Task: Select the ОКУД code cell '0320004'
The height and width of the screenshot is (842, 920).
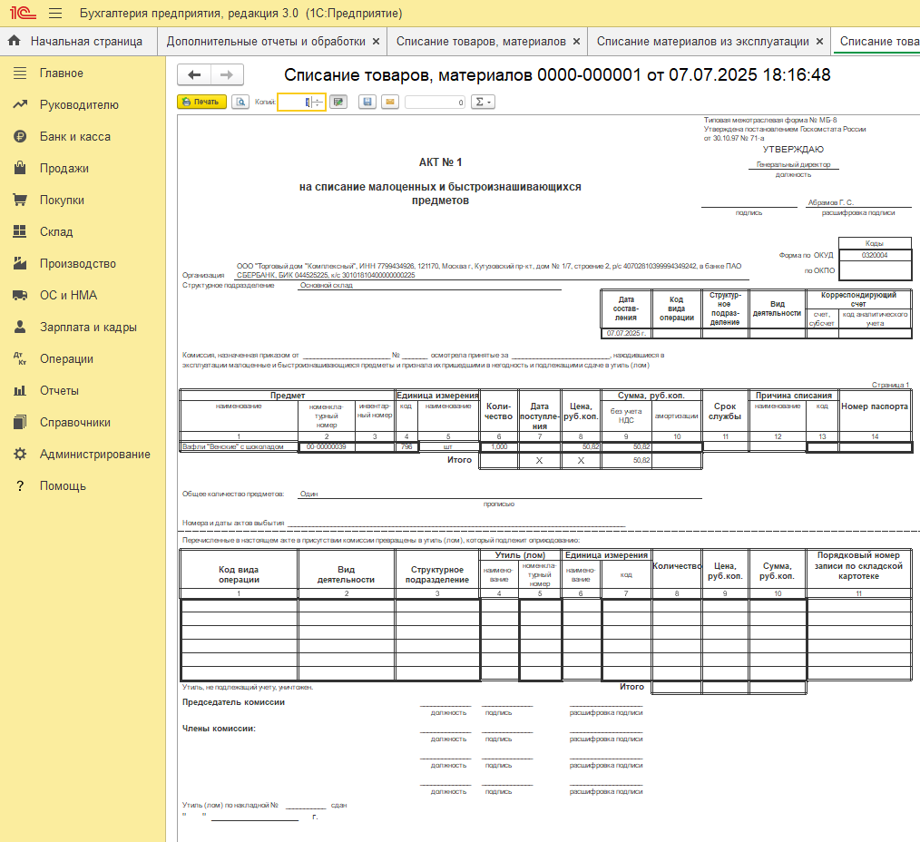Action: tap(875, 255)
